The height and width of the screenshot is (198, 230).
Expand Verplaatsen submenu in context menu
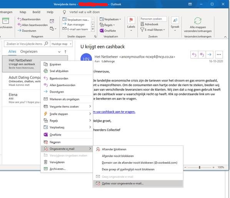point(67,127)
